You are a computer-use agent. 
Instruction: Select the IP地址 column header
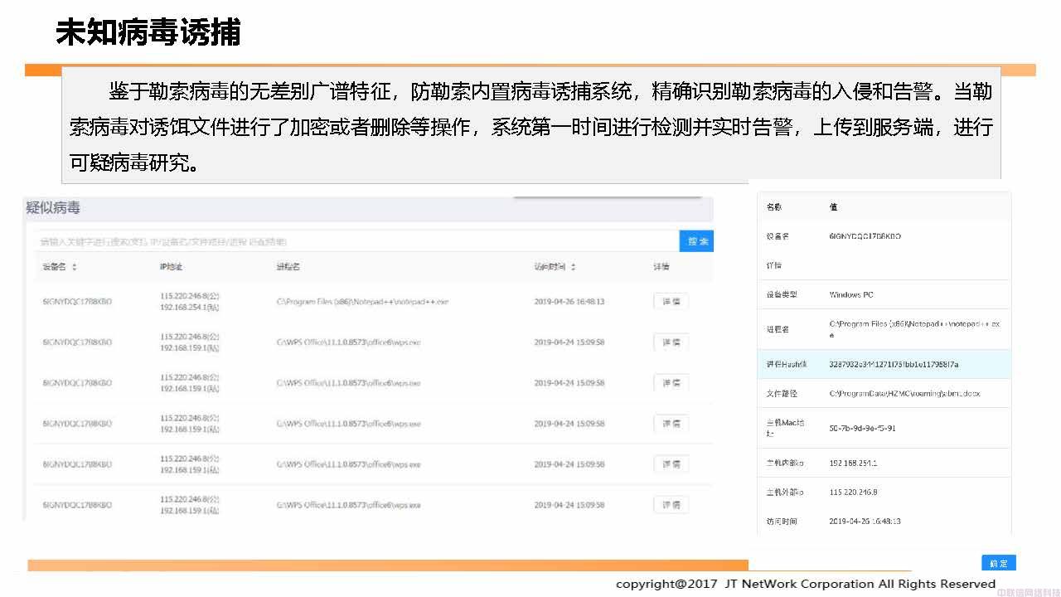(x=171, y=267)
